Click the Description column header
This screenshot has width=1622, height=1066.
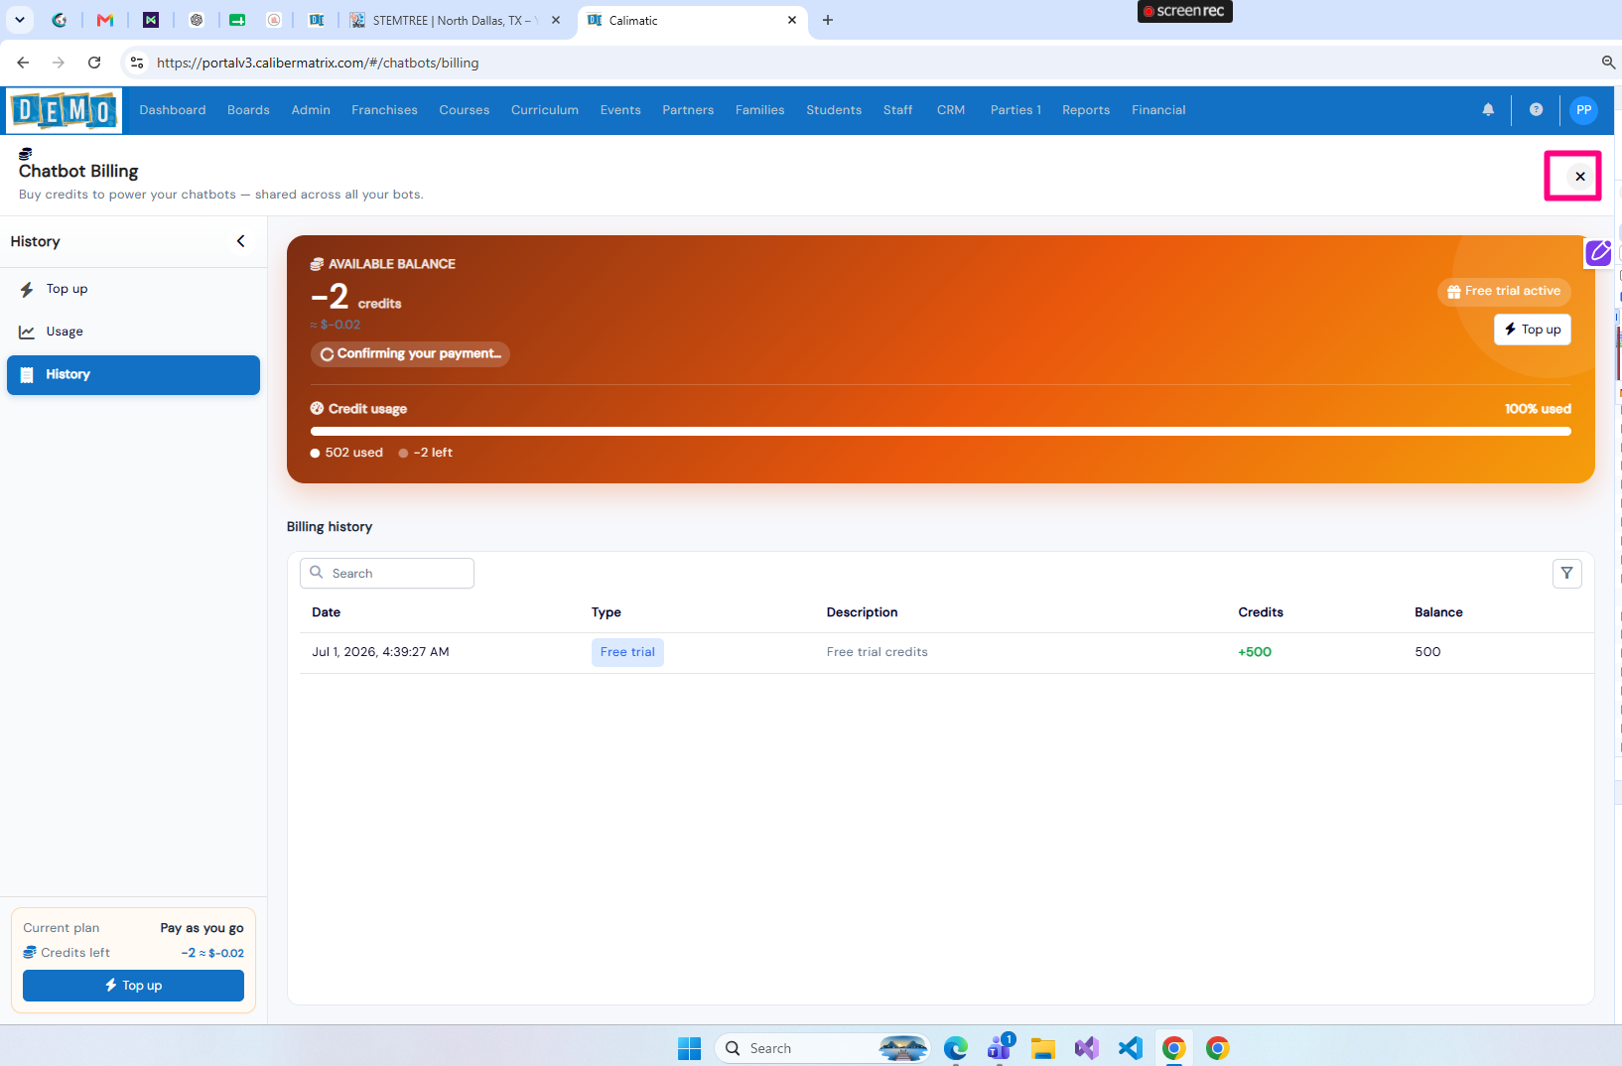click(862, 612)
